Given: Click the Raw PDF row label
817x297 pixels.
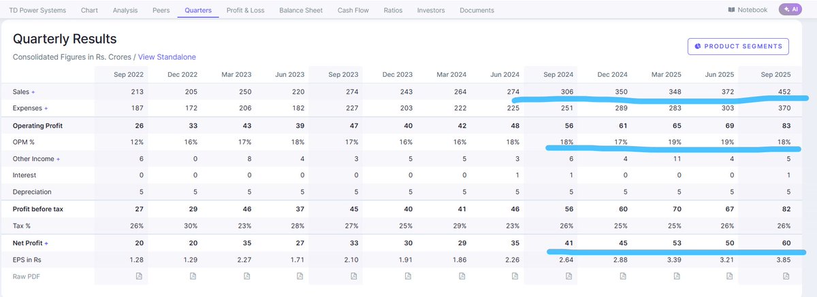Looking at the screenshot, I should (27, 277).
